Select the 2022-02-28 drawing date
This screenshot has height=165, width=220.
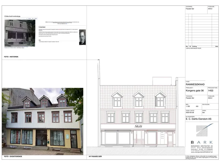189,112
